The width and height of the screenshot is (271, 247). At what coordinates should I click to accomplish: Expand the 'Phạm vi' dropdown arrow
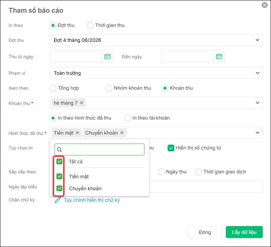257,73
